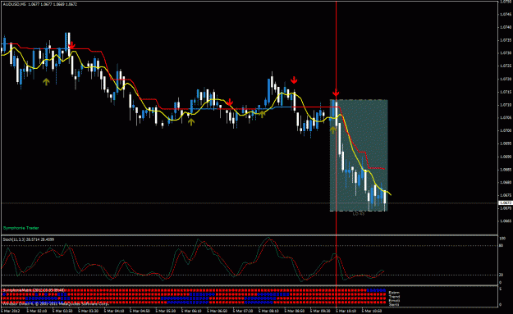Click the 5 Mar 10:50 time label
The height and width of the screenshot is (314, 513).
[372, 311]
